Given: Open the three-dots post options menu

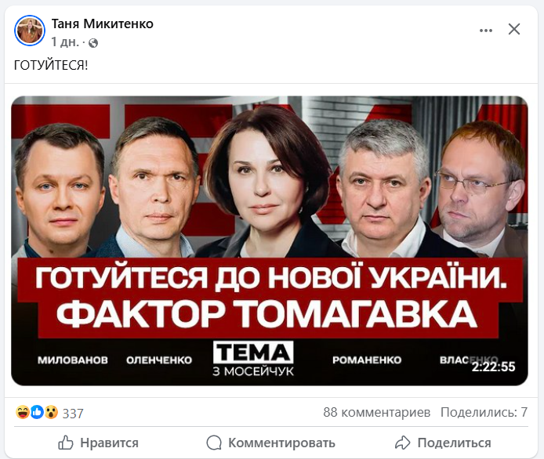Looking at the screenshot, I should (486, 31).
